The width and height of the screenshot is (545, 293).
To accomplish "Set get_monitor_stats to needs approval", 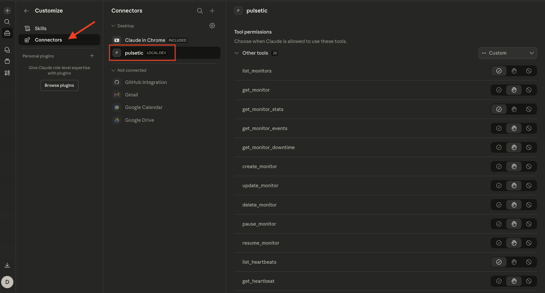I will (x=514, y=109).
